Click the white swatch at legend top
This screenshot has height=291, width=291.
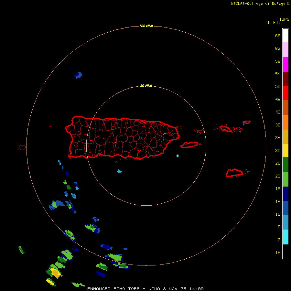click(286, 36)
